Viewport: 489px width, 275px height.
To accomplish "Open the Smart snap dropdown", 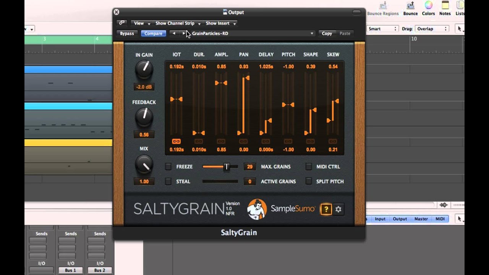I will pyautogui.click(x=382, y=29).
